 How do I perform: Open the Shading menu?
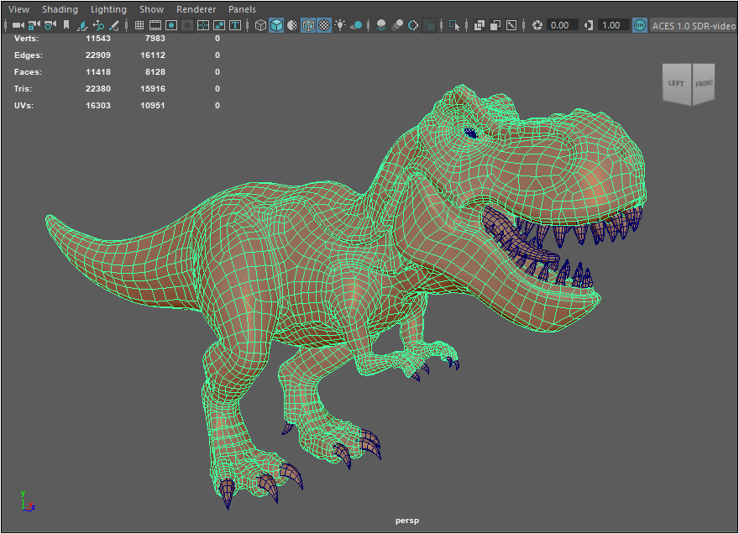(60, 9)
